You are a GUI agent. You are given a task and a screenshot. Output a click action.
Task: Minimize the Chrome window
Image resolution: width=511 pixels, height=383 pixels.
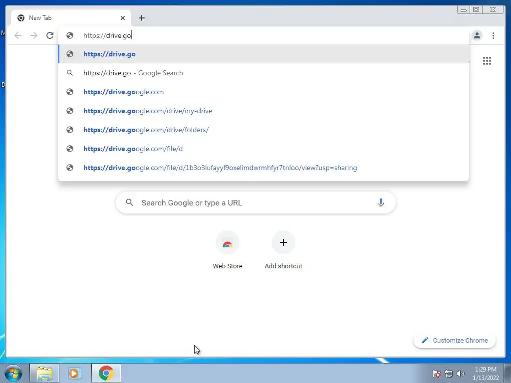point(464,10)
